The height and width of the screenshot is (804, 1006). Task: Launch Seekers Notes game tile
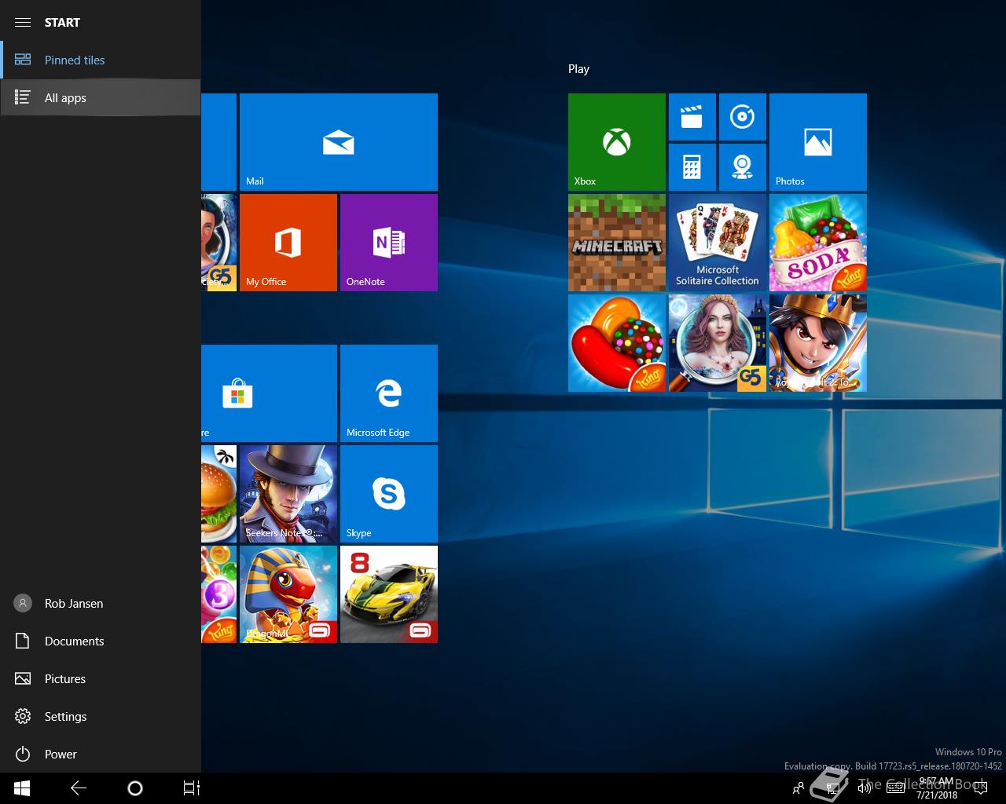click(x=288, y=494)
